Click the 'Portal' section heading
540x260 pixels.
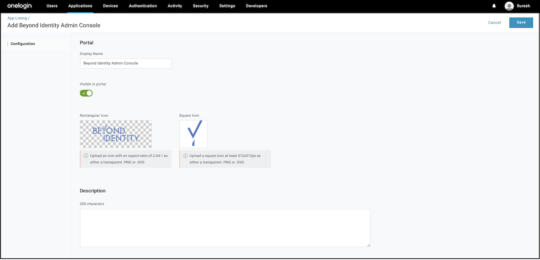(x=86, y=43)
